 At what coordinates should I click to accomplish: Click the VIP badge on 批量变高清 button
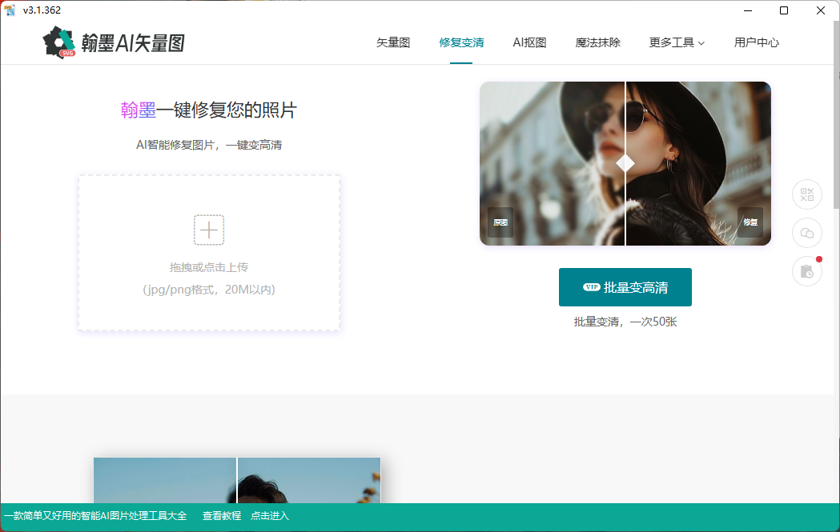[x=592, y=287]
